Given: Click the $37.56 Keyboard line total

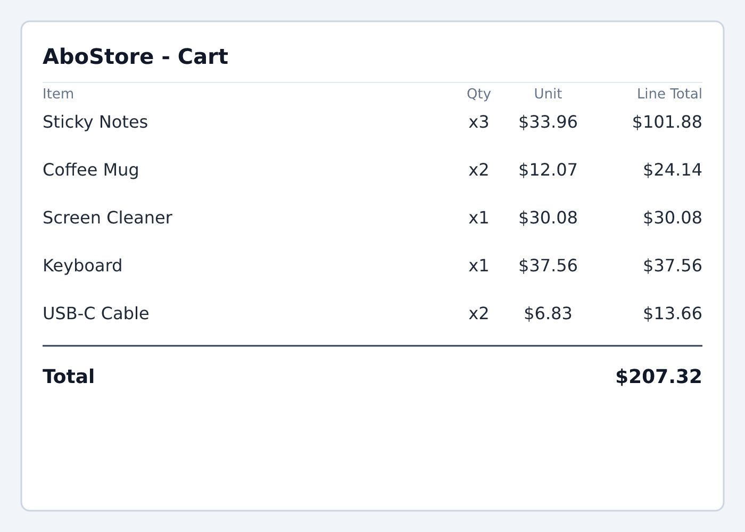Looking at the screenshot, I should pyautogui.click(x=673, y=266).
